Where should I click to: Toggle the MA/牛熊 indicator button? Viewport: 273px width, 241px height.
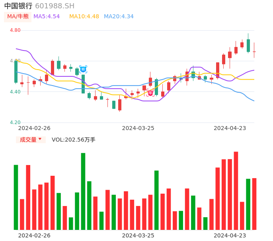18,17
